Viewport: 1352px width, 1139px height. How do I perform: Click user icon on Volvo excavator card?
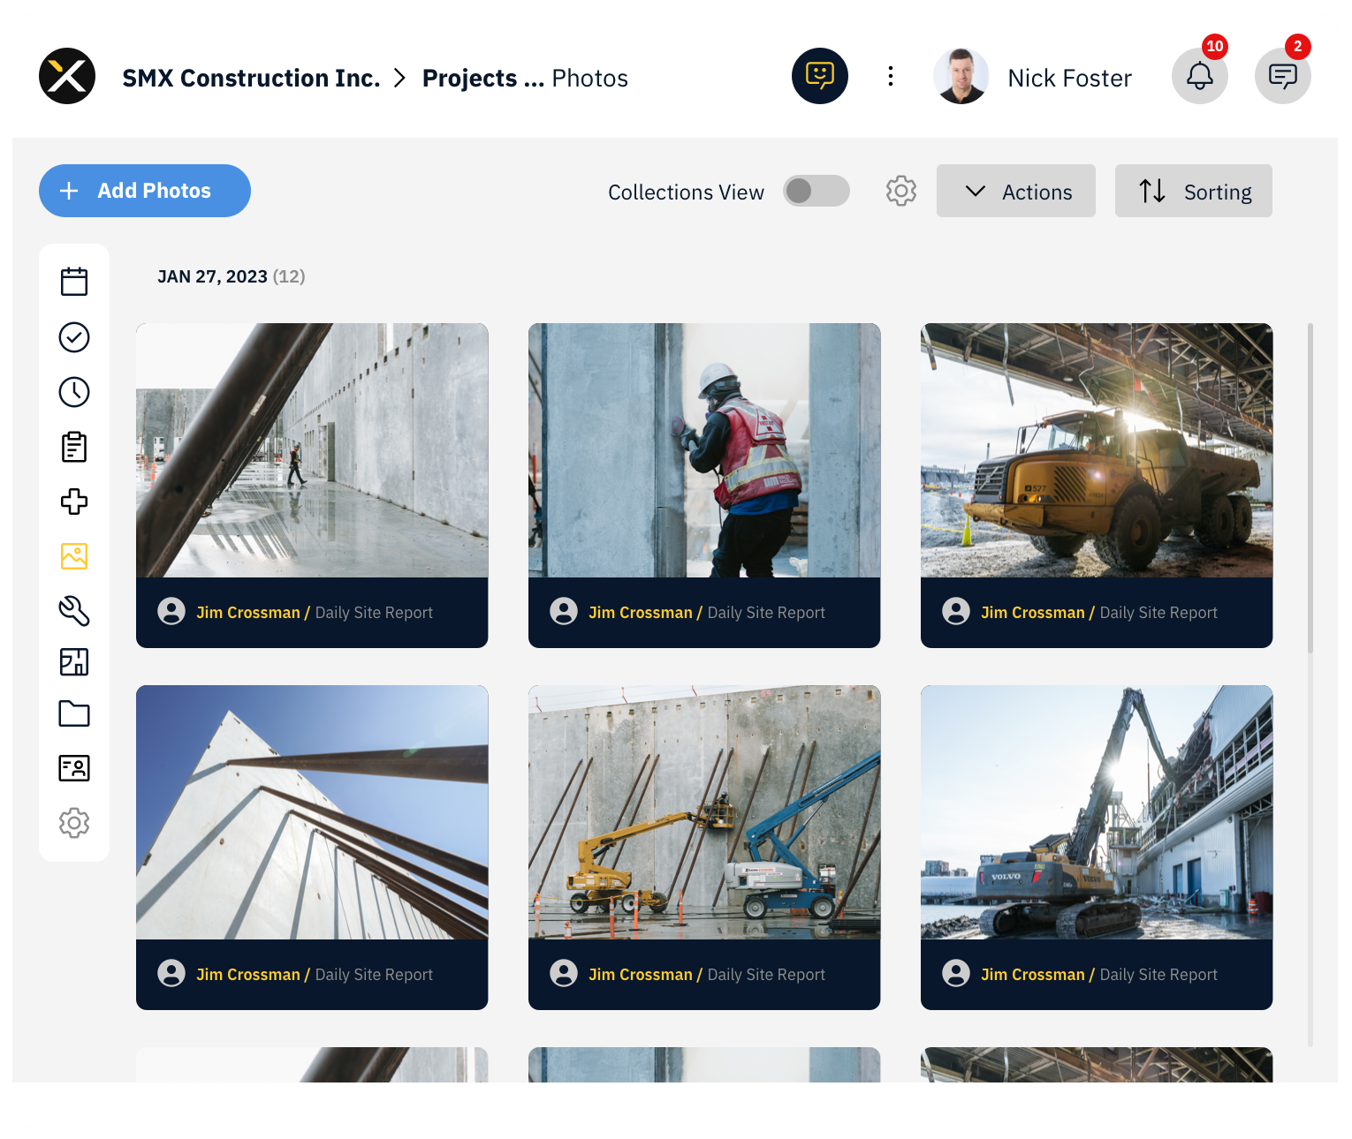pyautogui.click(x=956, y=973)
